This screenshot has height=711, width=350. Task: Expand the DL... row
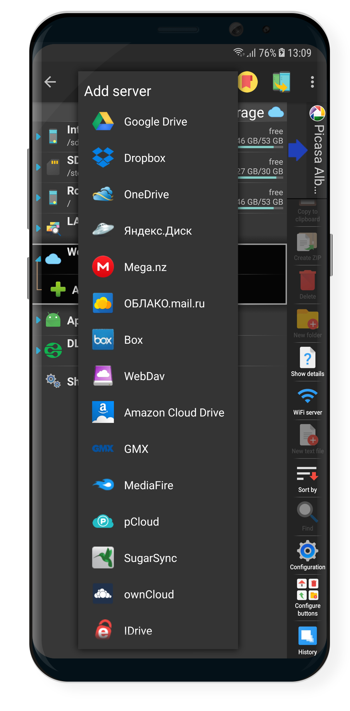38,350
